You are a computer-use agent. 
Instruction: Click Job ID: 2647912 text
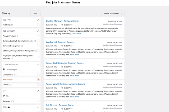tap(67, 46)
